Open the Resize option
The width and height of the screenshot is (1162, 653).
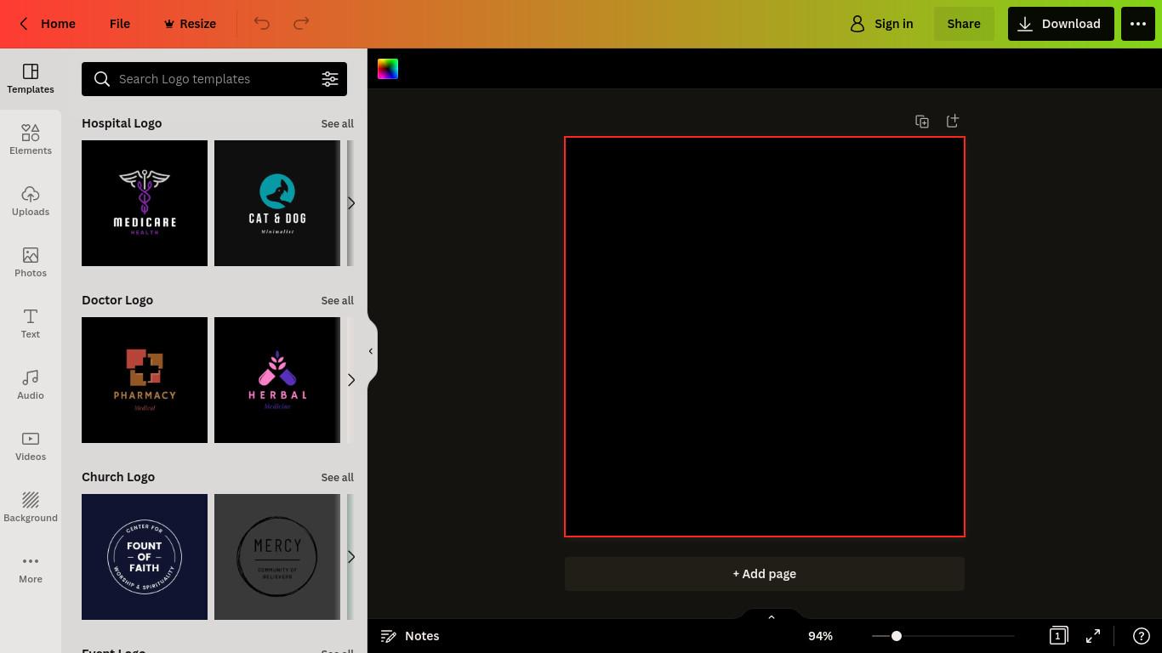(x=190, y=24)
